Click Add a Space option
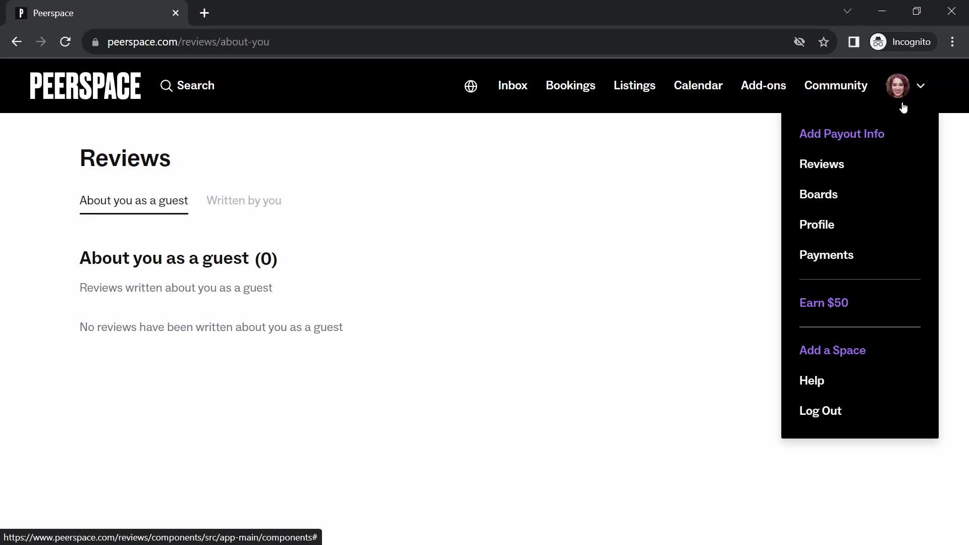Screen dimensions: 969x545 coord(833,350)
